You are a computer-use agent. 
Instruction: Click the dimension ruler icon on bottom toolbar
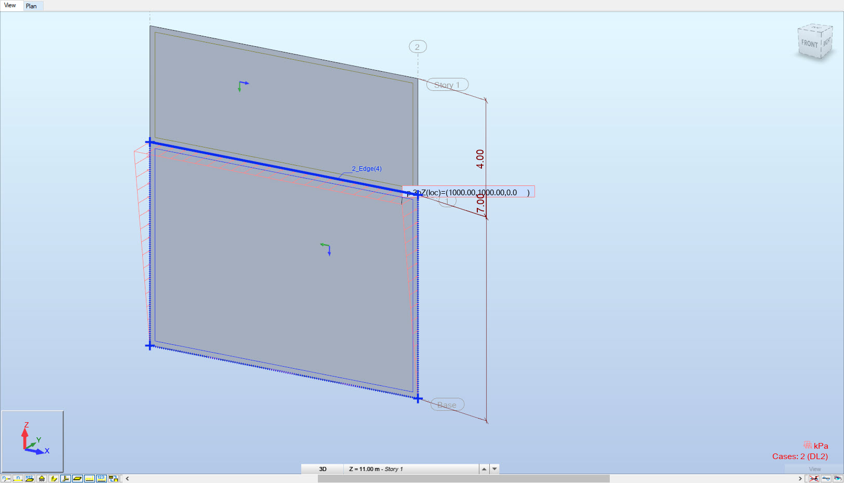[x=89, y=478]
